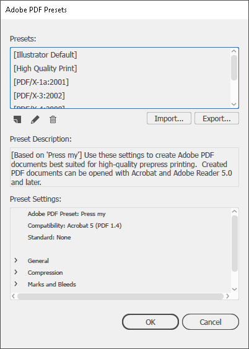Expand the Marks and Bleeds section
The image size is (249, 349).
point(16,284)
